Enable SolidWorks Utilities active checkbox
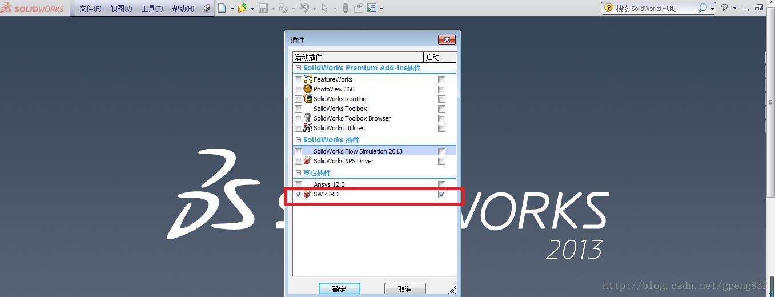This screenshot has height=297, width=775. coord(298,129)
